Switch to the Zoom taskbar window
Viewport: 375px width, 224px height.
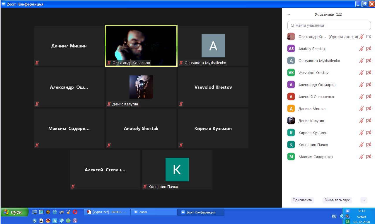pos(154,212)
